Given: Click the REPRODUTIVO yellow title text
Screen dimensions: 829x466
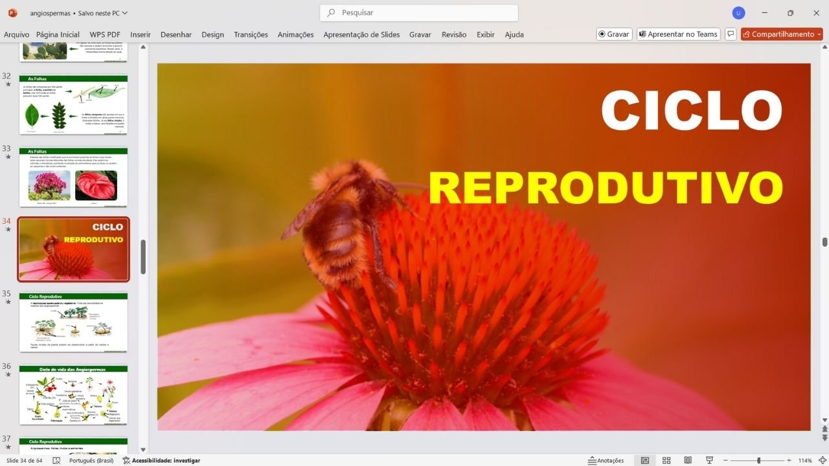Looking at the screenshot, I should 606,188.
